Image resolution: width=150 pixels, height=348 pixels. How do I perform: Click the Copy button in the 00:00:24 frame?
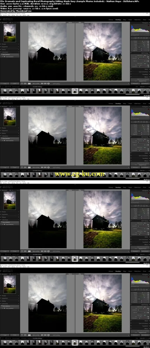coord(4,251)
